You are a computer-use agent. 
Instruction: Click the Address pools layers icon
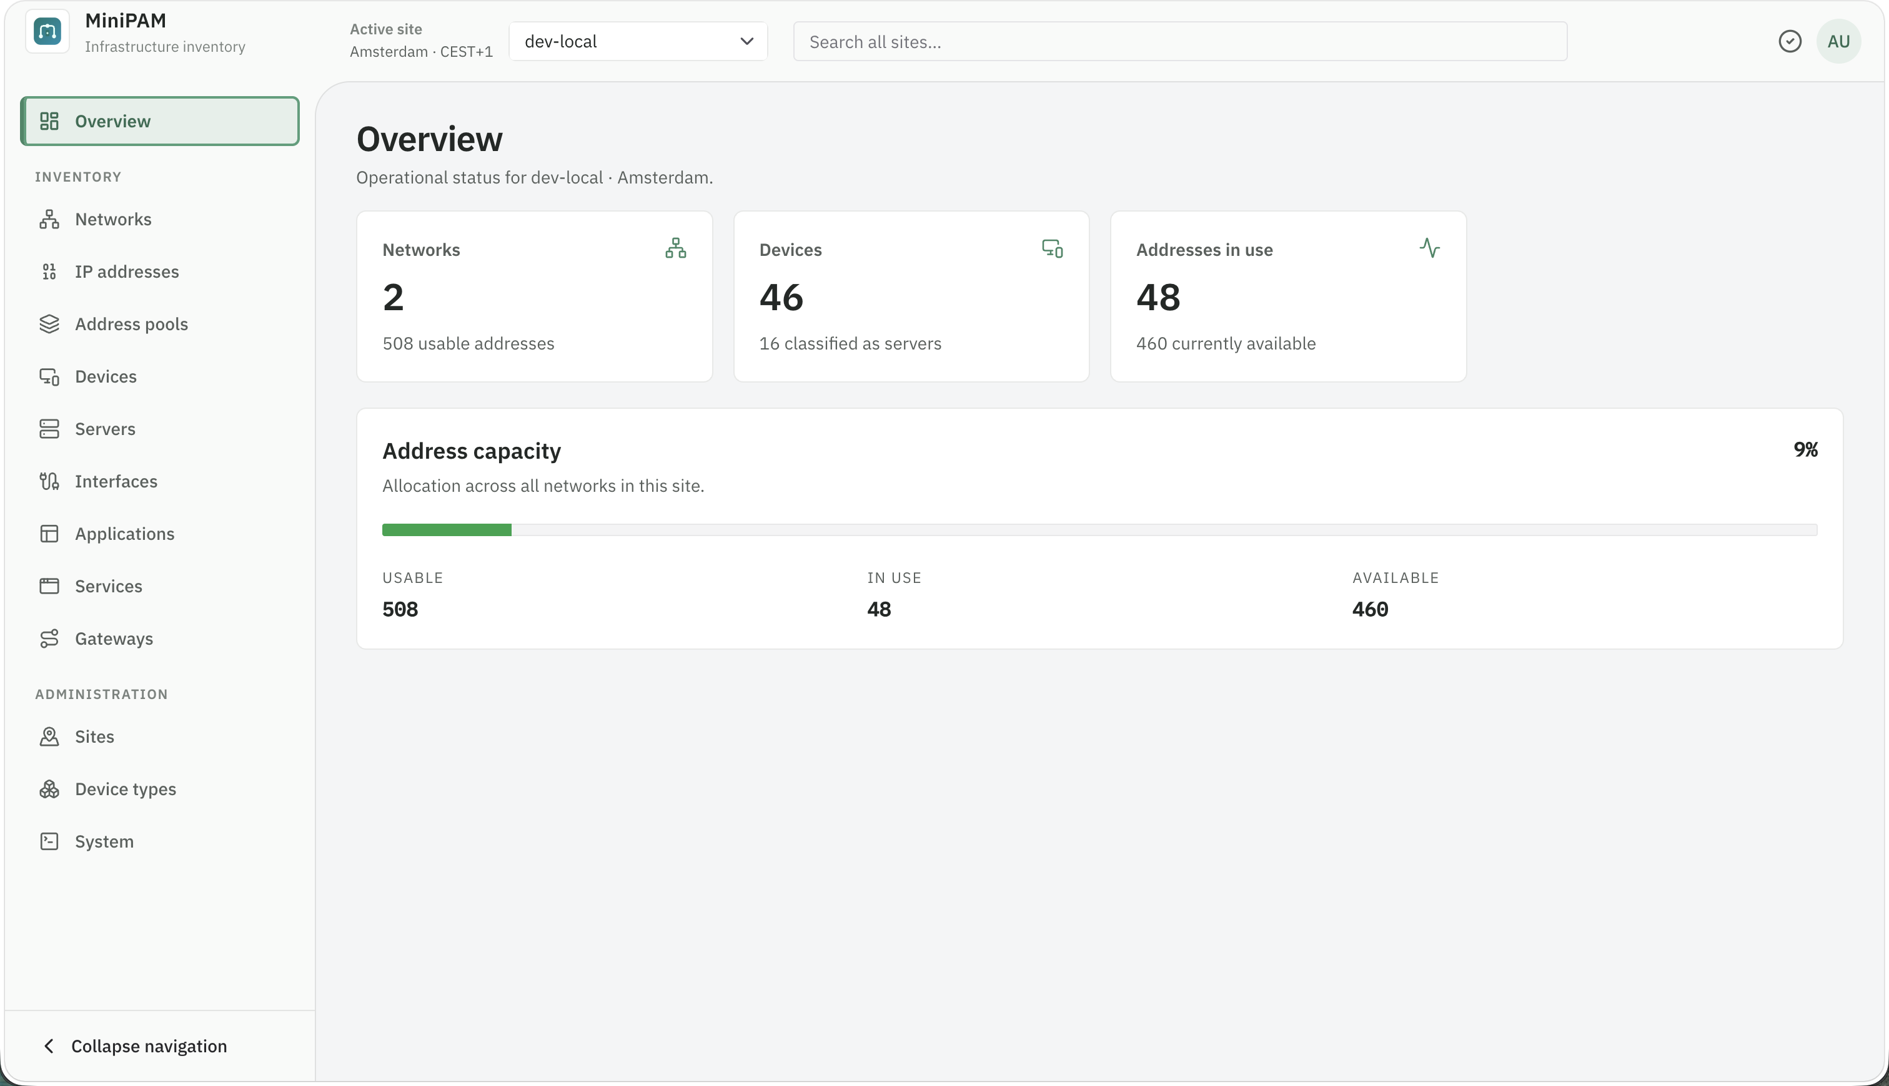coord(49,324)
